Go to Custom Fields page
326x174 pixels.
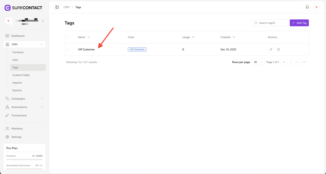(21, 75)
